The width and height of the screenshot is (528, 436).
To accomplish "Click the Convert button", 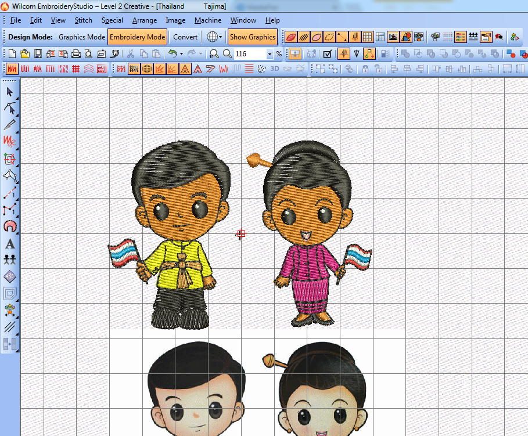I will (x=185, y=37).
